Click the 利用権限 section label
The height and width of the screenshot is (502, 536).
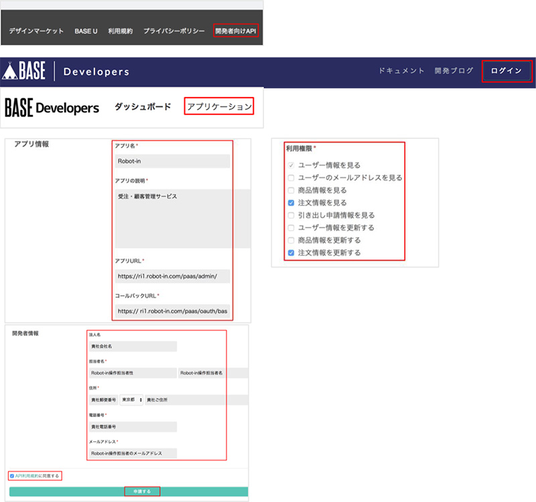pyautogui.click(x=299, y=149)
